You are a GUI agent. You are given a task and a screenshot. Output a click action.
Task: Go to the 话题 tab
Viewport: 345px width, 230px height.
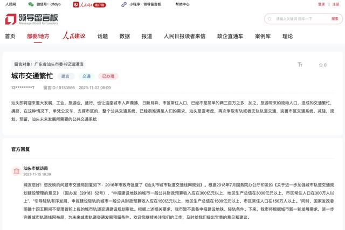point(103,36)
